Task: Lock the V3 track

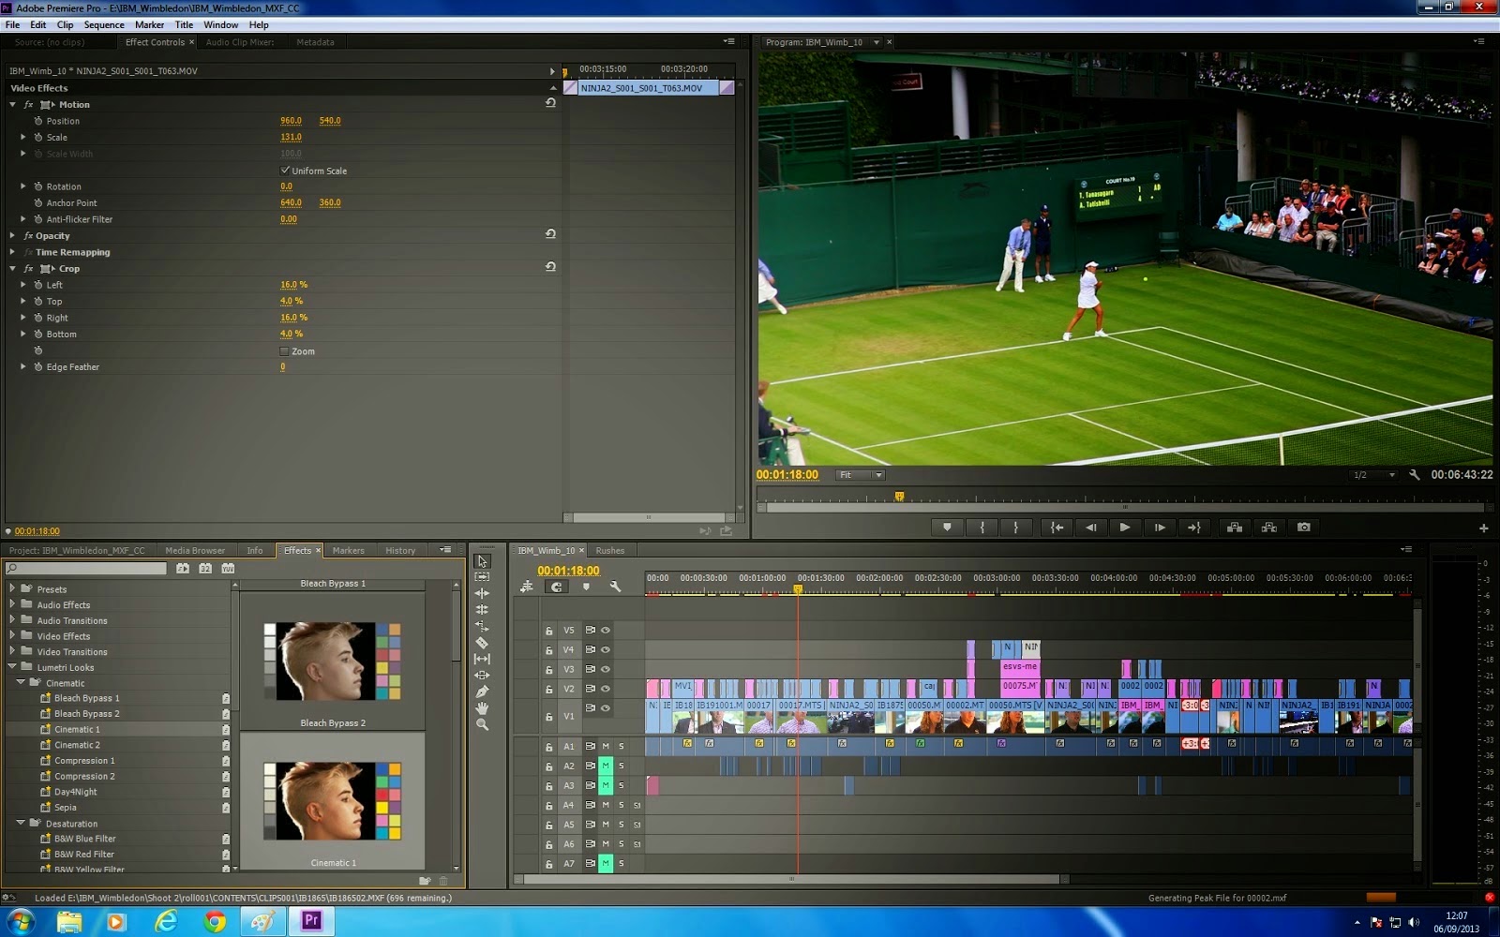Action: click(x=548, y=670)
